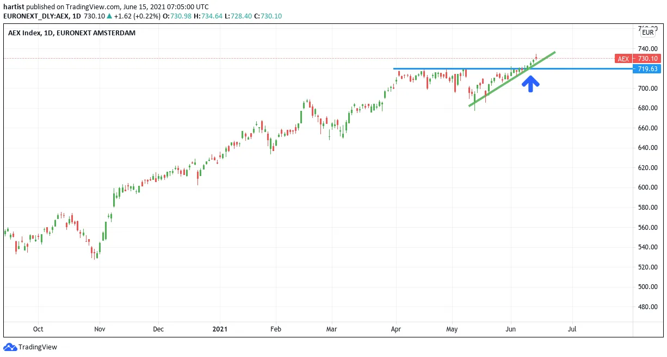Image resolution: width=667 pixels, height=357 pixels.
Task: Click the AEX Index chart title
Action: coord(72,33)
